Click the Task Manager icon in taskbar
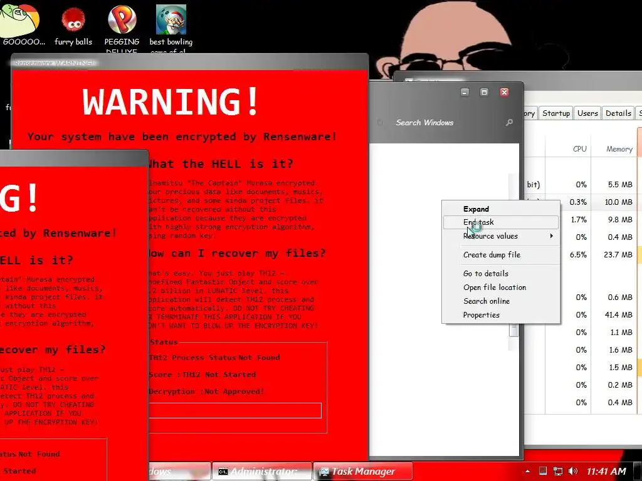The image size is (642, 481). tap(324, 472)
